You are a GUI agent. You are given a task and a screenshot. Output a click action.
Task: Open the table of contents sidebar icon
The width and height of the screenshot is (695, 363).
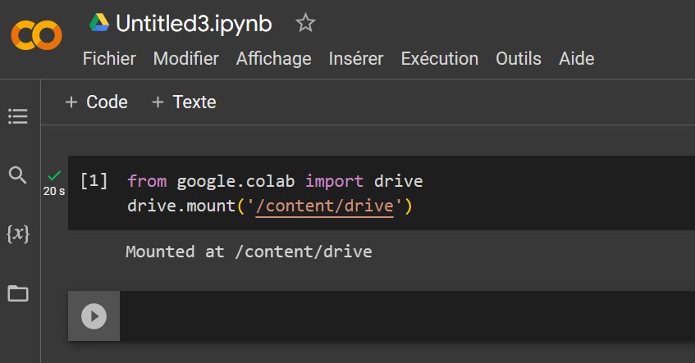(x=18, y=116)
